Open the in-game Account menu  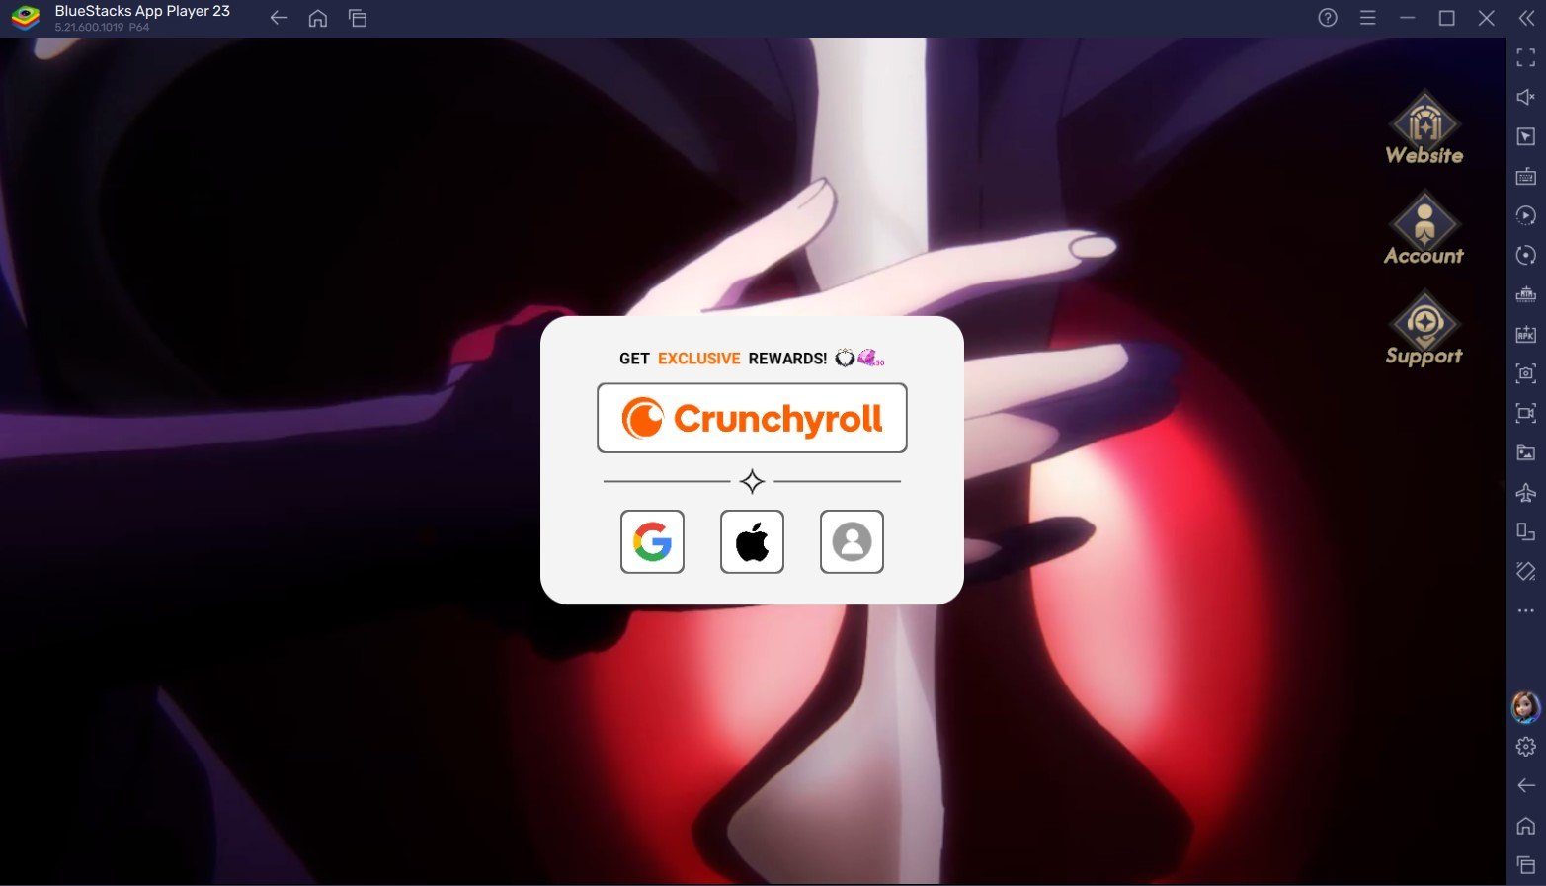tap(1424, 228)
